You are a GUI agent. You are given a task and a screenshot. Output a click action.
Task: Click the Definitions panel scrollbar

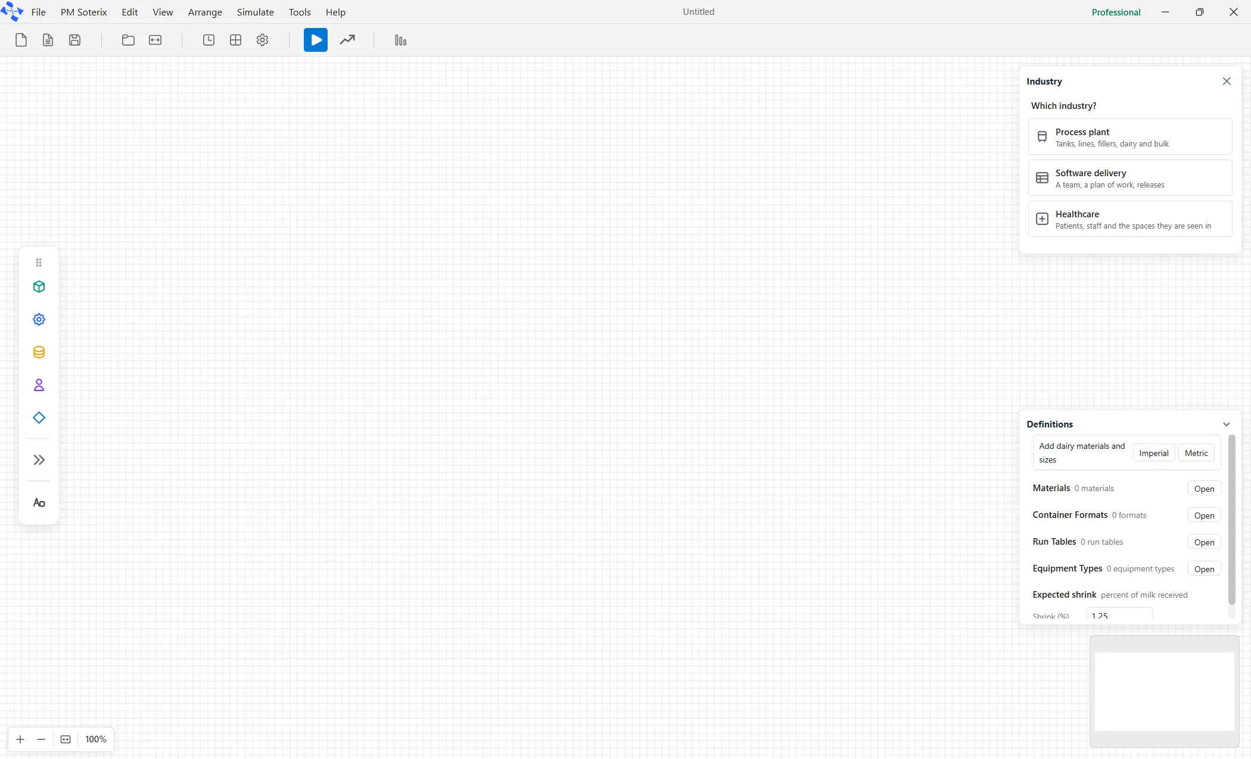click(x=1231, y=520)
